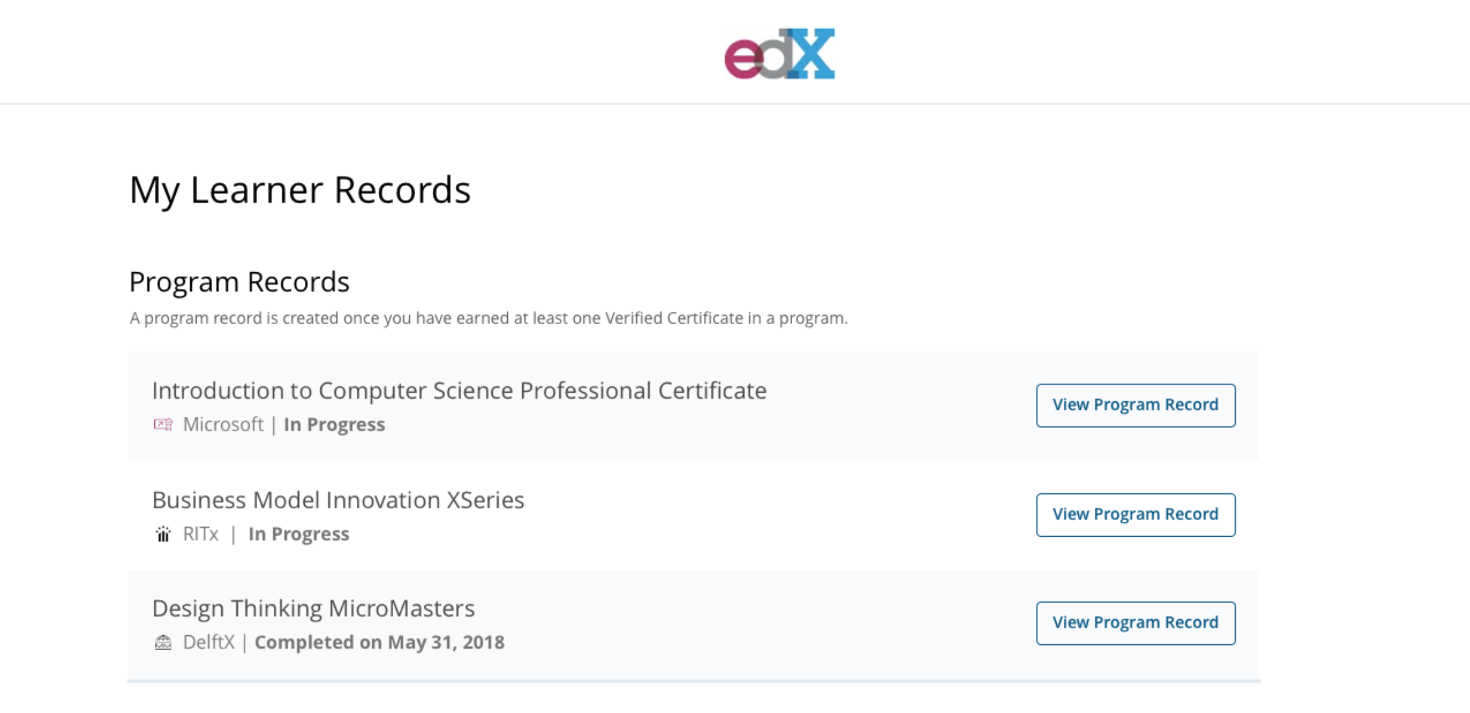Viewport: 1470px width, 713px height.
Task: View Program Record for Business Model Innovation XSeries
Action: coord(1135,514)
